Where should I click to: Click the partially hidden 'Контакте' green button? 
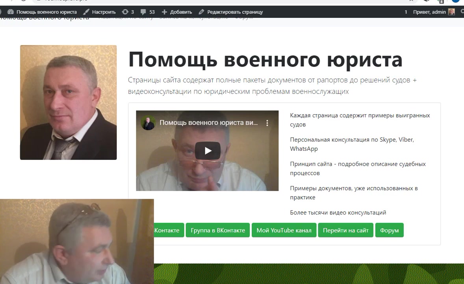click(x=169, y=230)
